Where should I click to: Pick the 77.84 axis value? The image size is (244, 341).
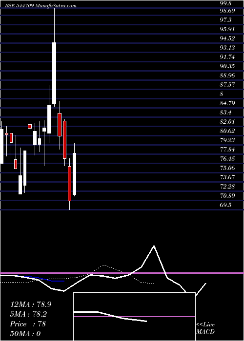pos(227,150)
